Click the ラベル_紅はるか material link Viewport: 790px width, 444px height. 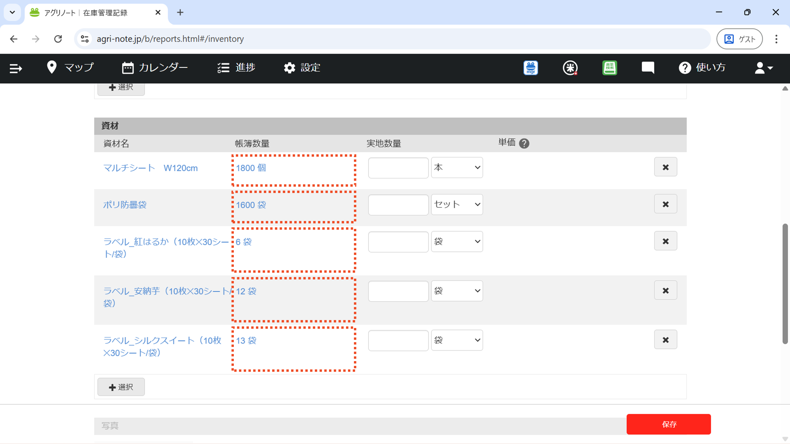(166, 248)
